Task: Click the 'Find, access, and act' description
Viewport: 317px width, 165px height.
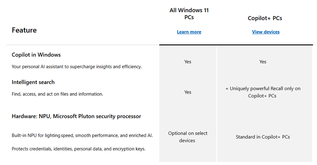Action: [x=57, y=94]
